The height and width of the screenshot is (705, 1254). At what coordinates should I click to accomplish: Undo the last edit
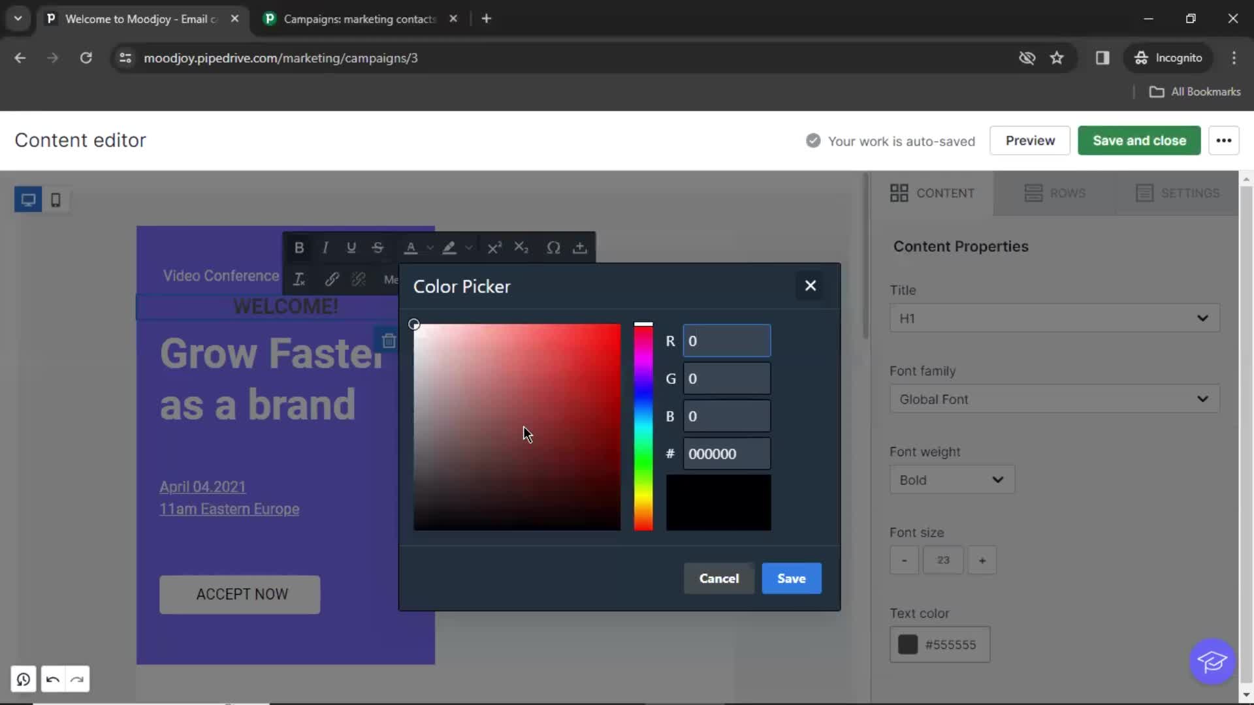coord(53,680)
